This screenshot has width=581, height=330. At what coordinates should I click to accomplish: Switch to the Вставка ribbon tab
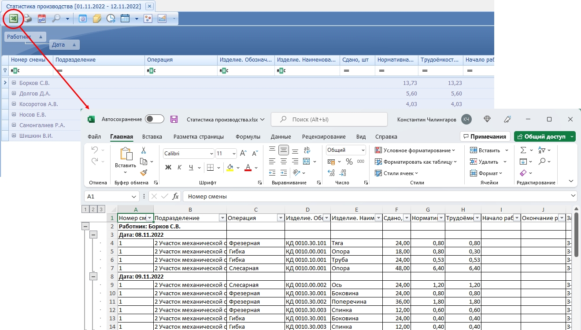click(152, 136)
